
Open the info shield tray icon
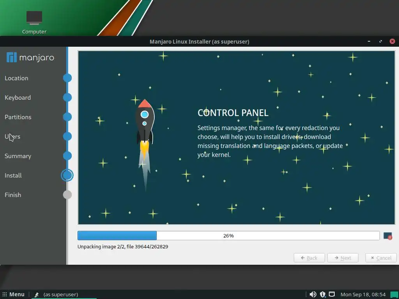coord(322,294)
